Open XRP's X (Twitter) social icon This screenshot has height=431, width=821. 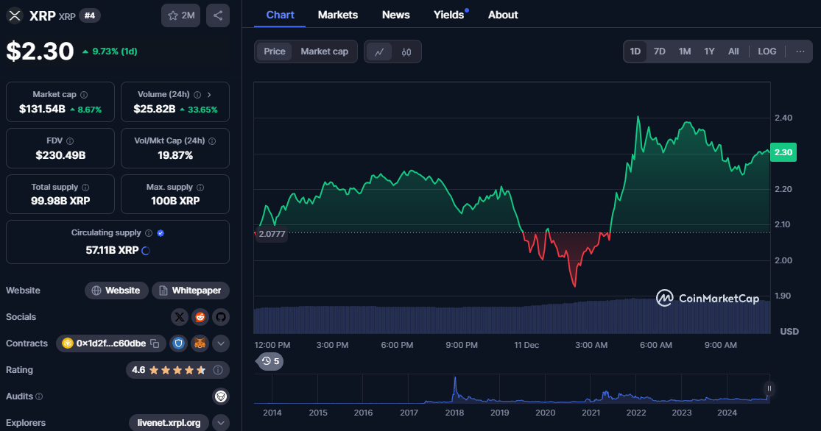point(179,317)
